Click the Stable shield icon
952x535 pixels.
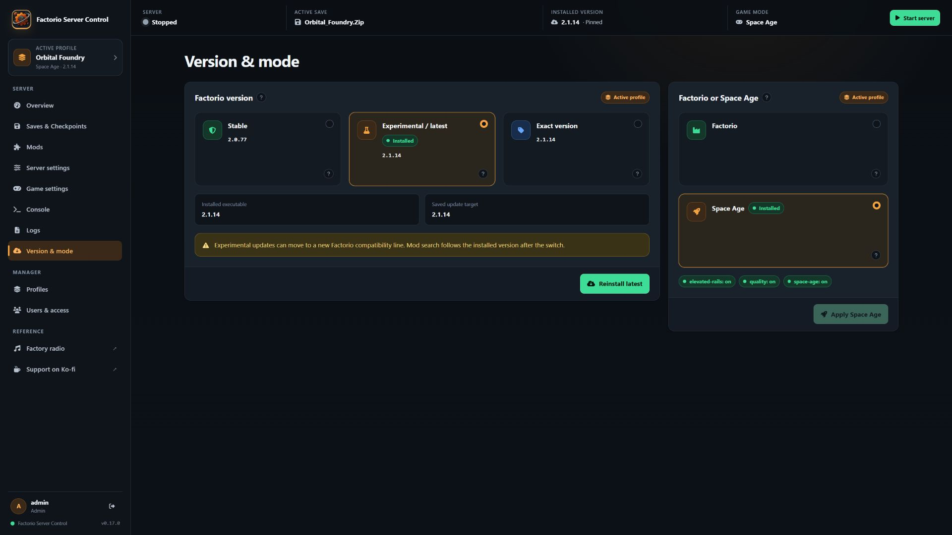(x=212, y=130)
